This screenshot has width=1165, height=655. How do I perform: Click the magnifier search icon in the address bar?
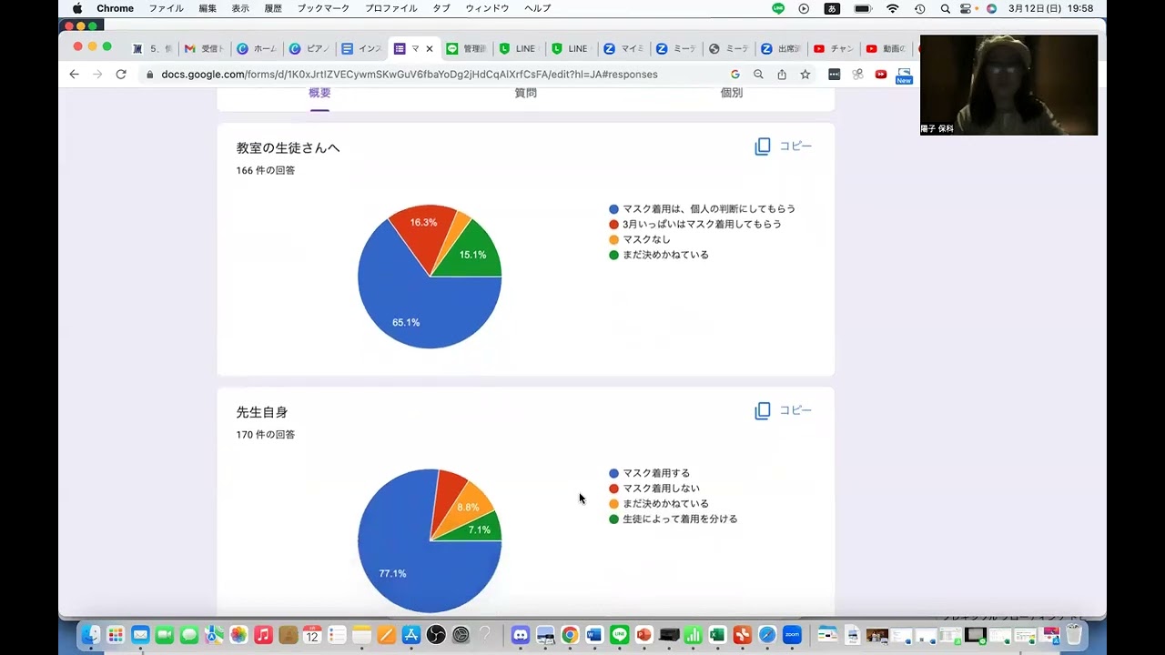(x=758, y=74)
